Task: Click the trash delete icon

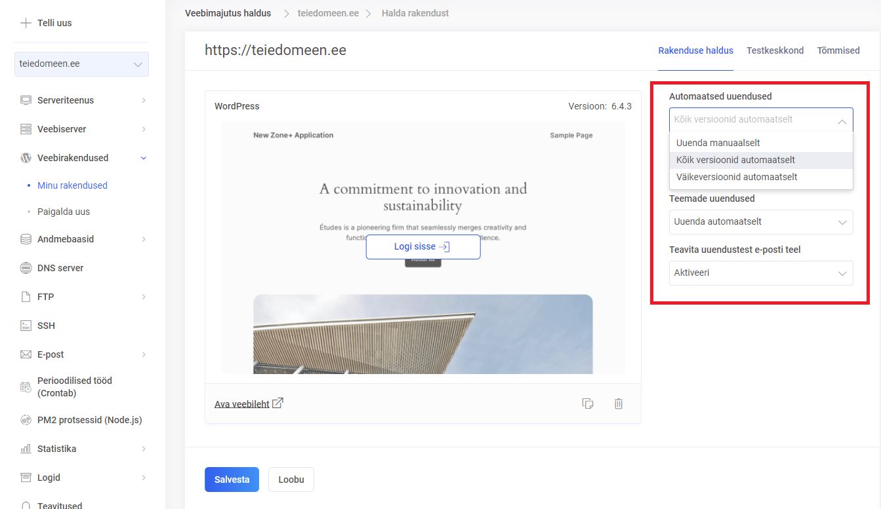Action: (x=618, y=404)
